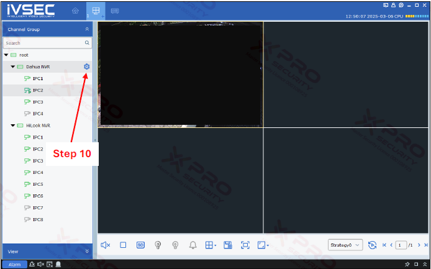This screenshot has width=431, height=269.
Task: Open the window aspect ratio dropdown
Action: point(263,245)
